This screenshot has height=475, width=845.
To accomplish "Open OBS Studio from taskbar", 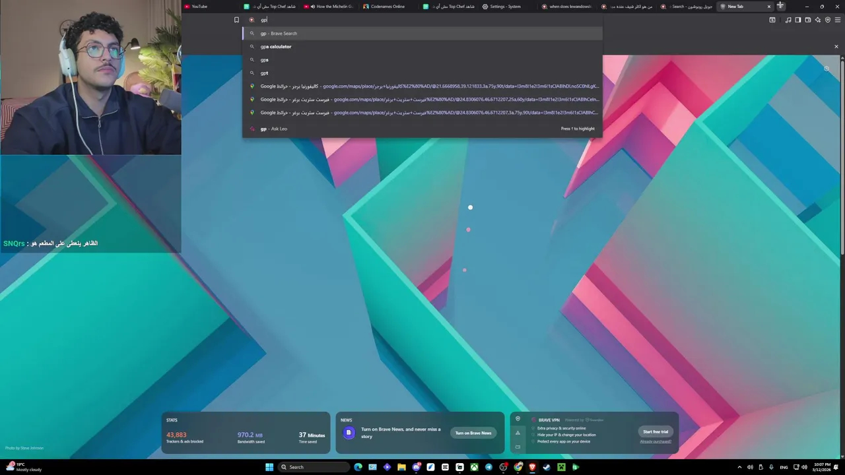I will 503,467.
